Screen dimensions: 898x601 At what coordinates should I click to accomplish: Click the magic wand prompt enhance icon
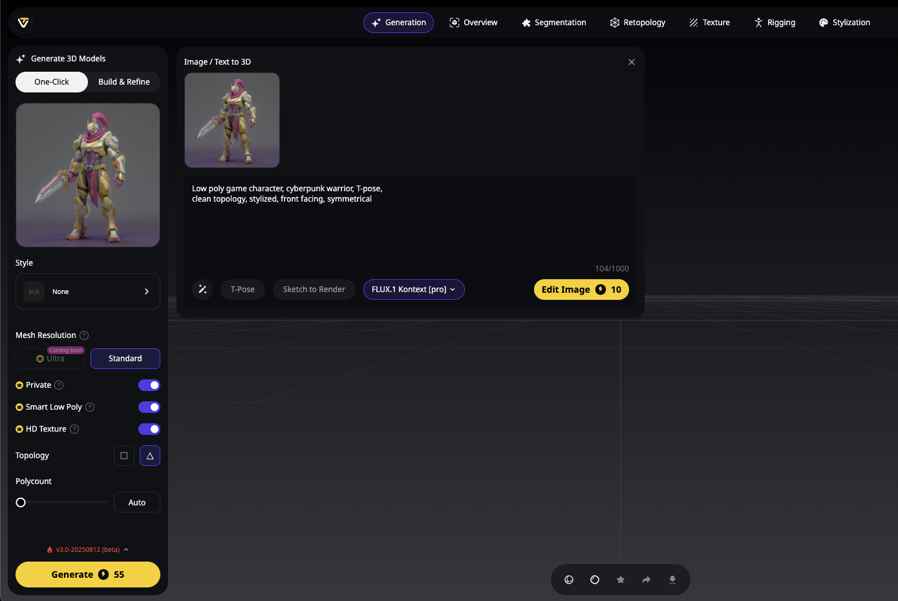(x=202, y=290)
